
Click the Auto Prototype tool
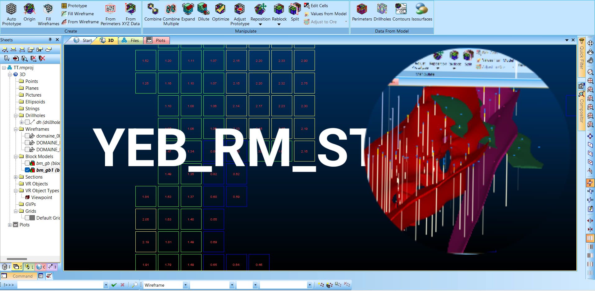pos(11,14)
